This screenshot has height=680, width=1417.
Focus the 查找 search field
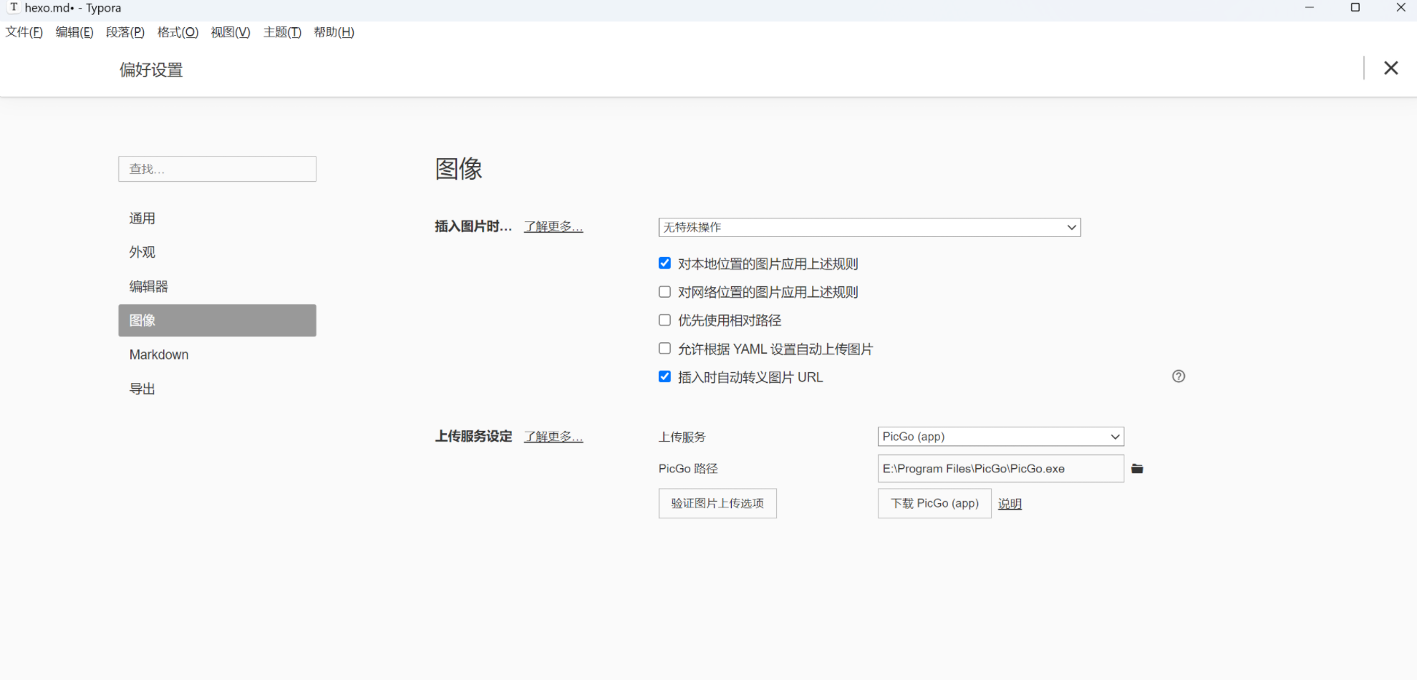pos(217,169)
